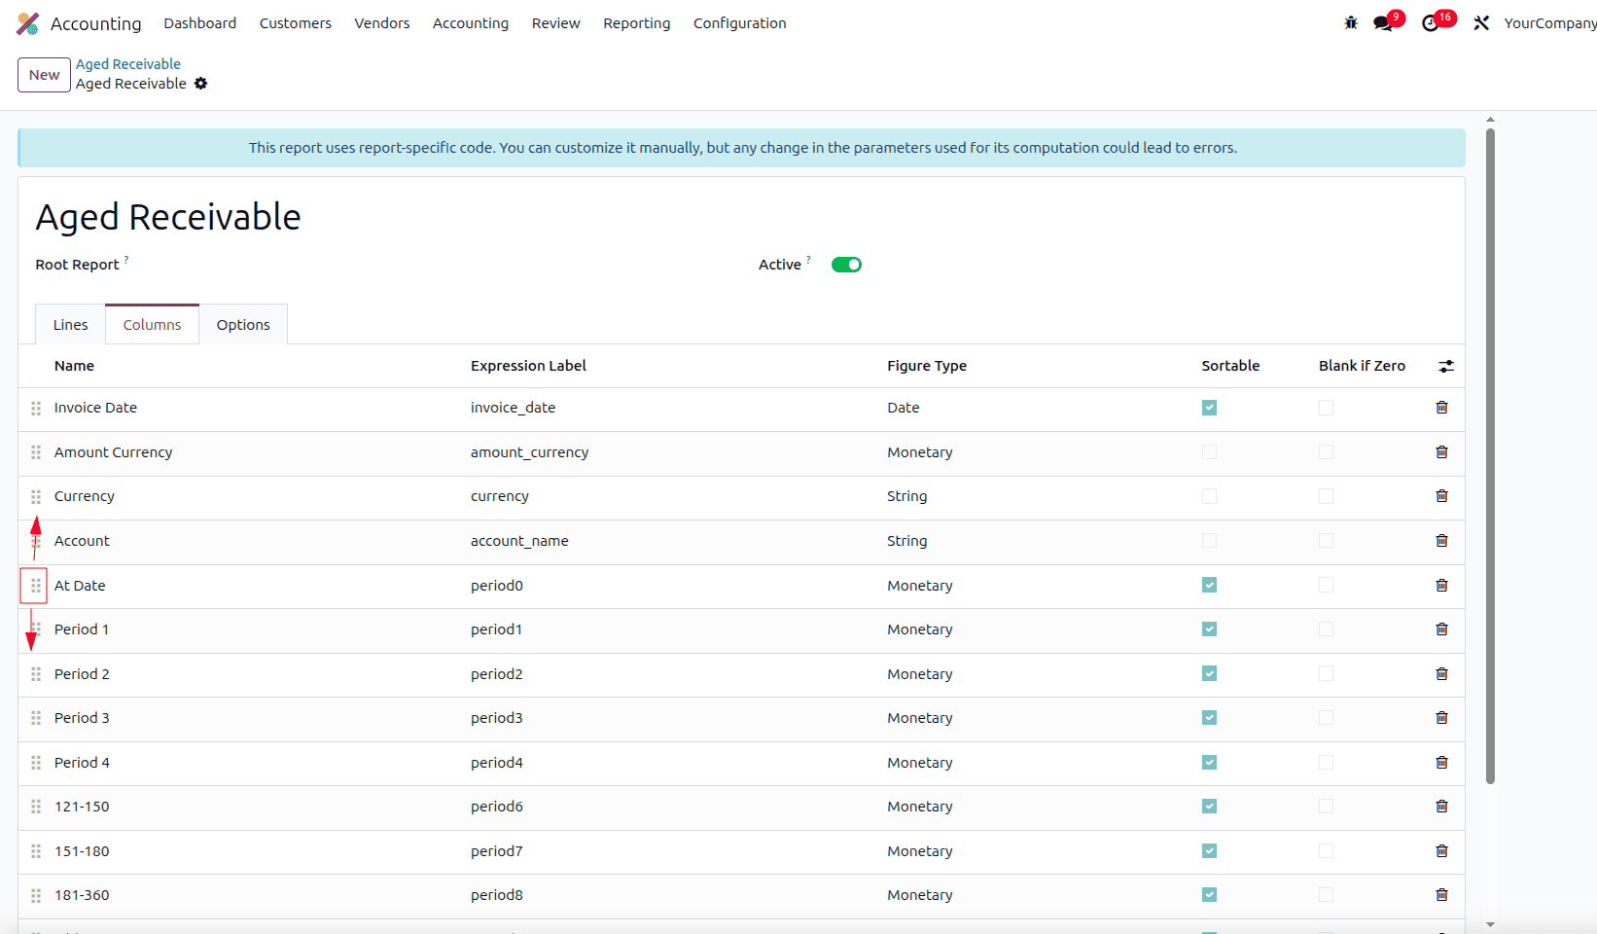
Task: Click the vertical scrollbar thumb
Action: coord(1490,455)
